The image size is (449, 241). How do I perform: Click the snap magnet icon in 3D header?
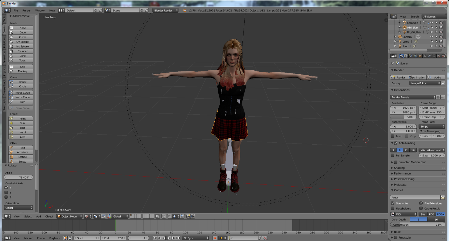169,216
